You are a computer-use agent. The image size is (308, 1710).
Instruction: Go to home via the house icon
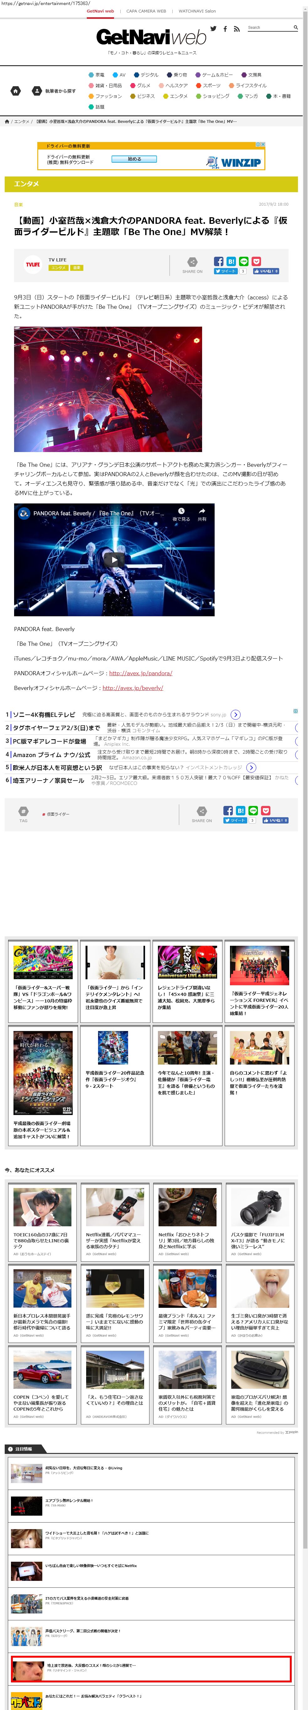16,91
